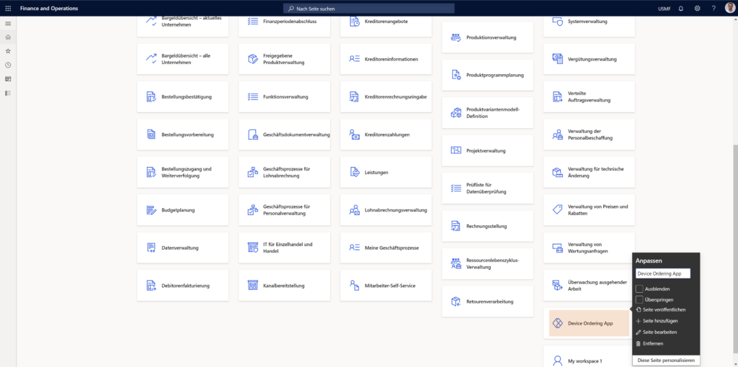Click Vergütungsverwaltung tile icon
This screenshot has height=367, width=738.
[x=558, y=59]
